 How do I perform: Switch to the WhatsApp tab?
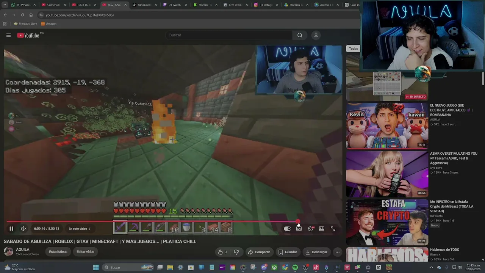[23, 5]
